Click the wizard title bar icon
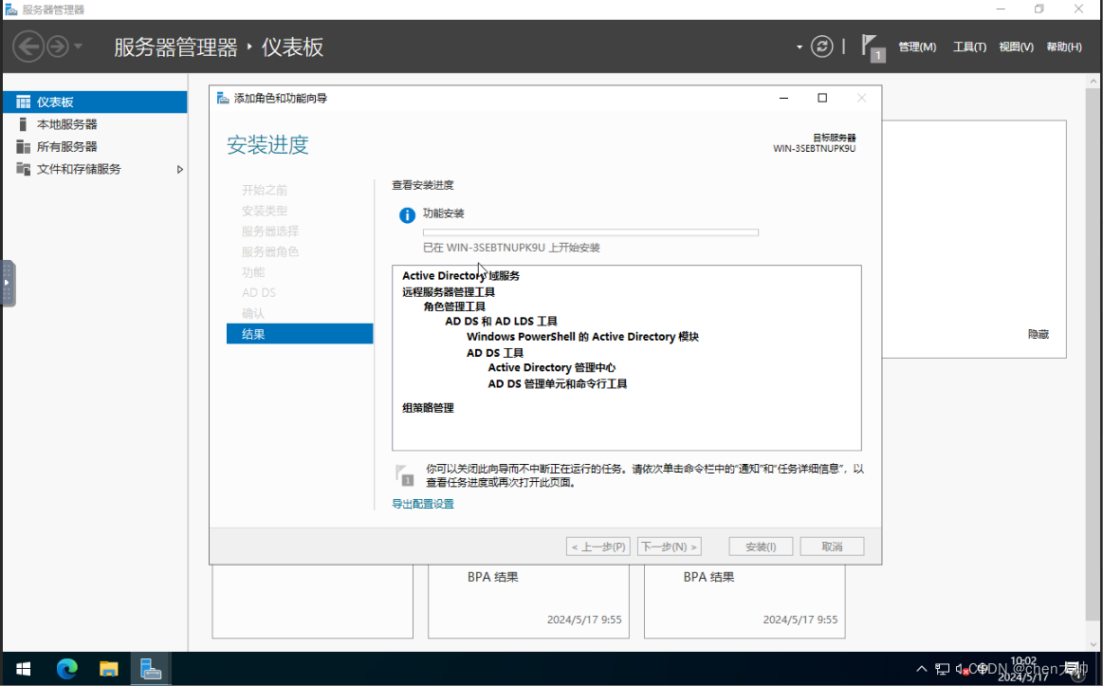The width and height of the screenshot is (1103, 686). click(x=223, y=98)
